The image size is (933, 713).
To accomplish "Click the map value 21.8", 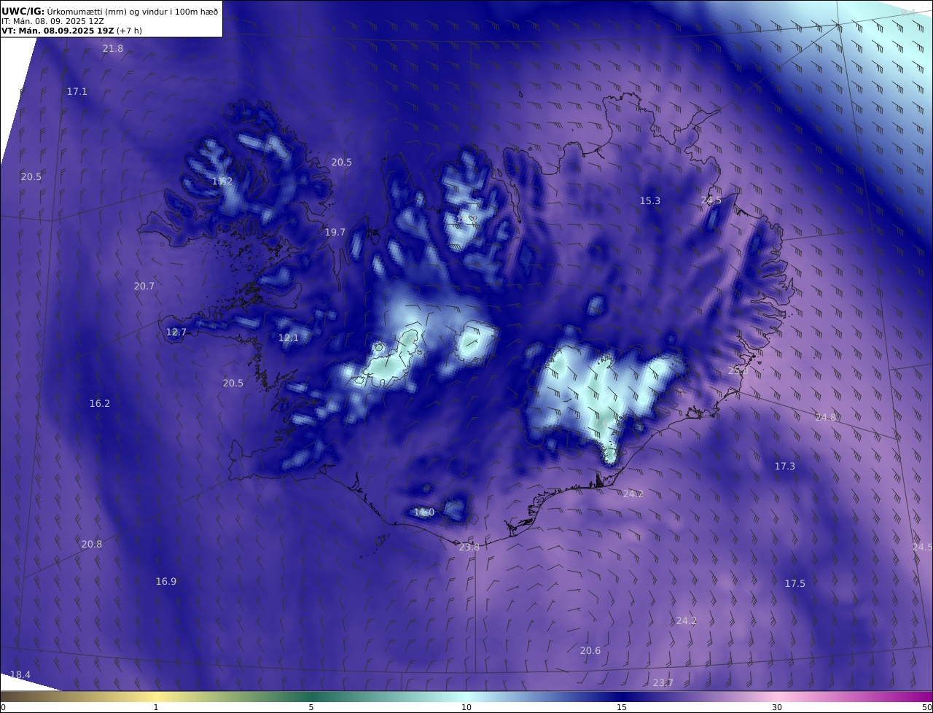I will point(113,48).
